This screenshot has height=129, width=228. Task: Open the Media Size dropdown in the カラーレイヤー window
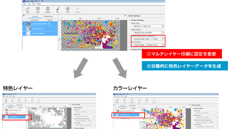pyautogui.click(x=217, y=113)
